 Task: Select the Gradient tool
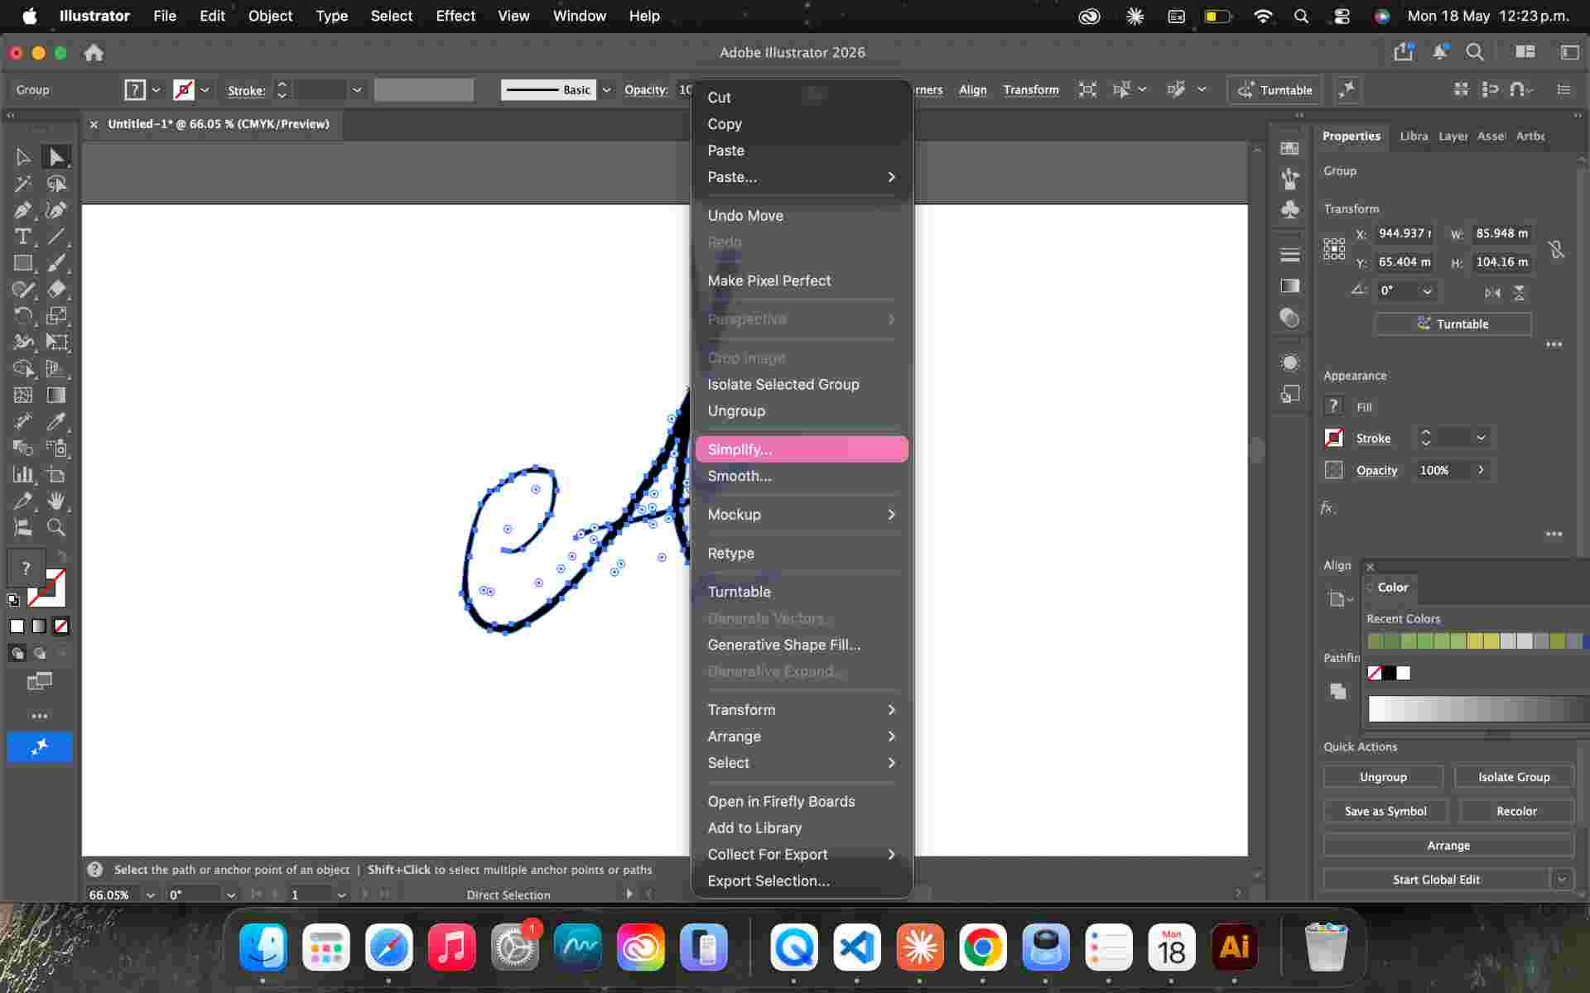click(56, 396)
